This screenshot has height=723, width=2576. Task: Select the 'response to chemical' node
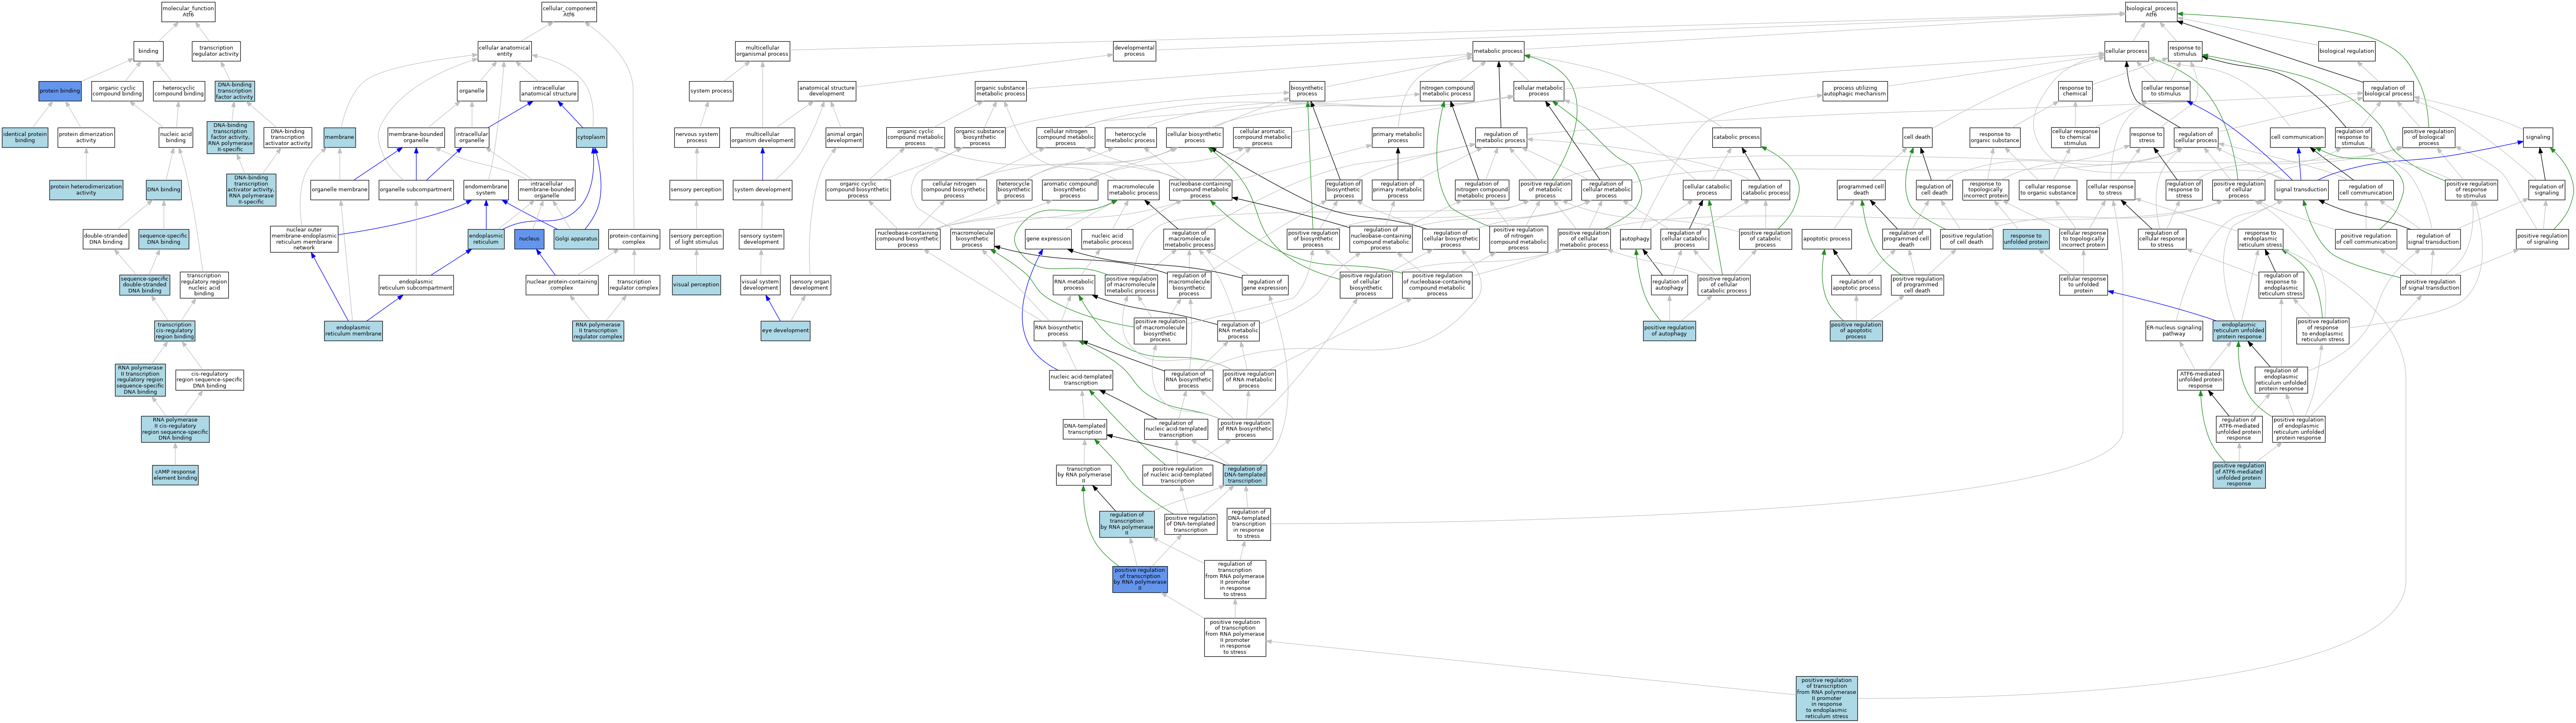2075,91
